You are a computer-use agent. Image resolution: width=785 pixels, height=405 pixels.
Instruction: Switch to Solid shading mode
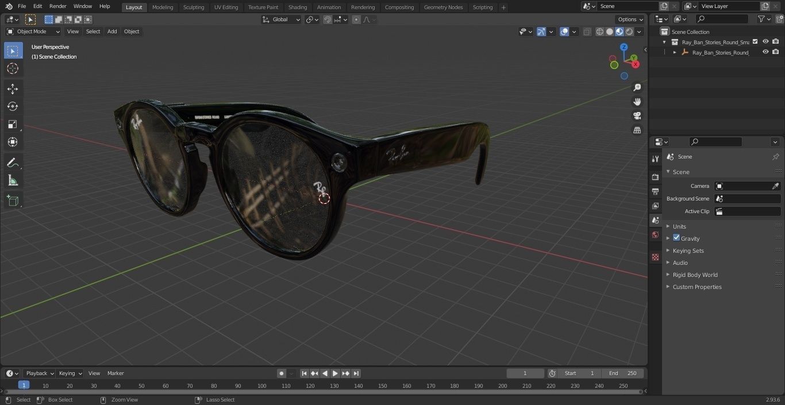[610, 32]
